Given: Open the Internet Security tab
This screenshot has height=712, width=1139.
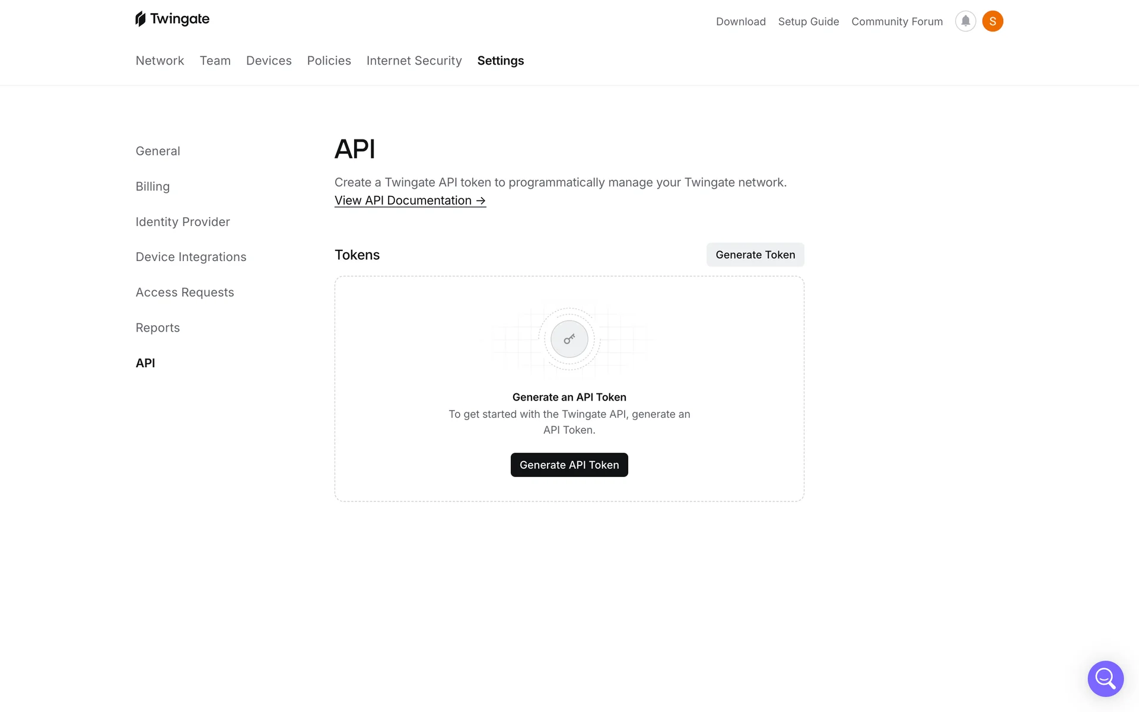Looking at the screenshot, I should click(413, 61).
